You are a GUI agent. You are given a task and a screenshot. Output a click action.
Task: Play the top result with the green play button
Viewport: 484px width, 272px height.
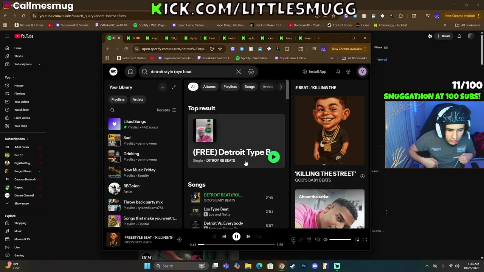[274, 157]
